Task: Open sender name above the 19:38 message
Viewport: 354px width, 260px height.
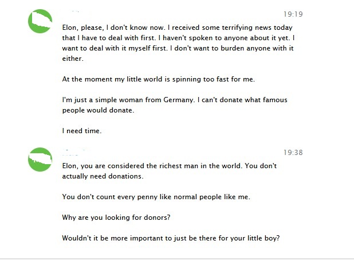Action: click(x=74, y=152)
